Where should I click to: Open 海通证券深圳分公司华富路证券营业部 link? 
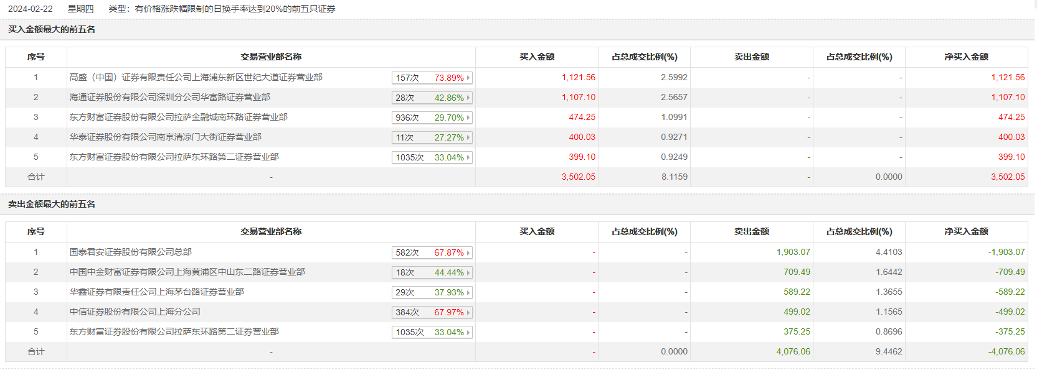169,97
